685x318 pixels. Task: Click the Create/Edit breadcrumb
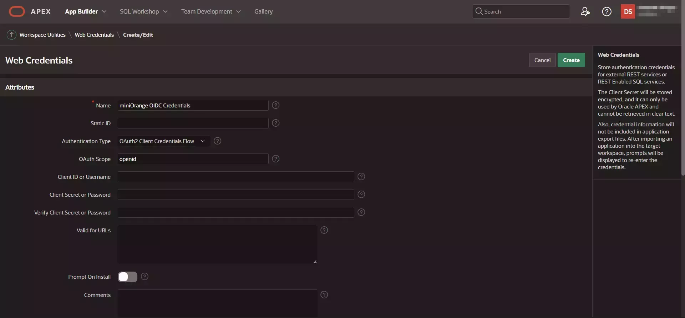click(138, 35)
